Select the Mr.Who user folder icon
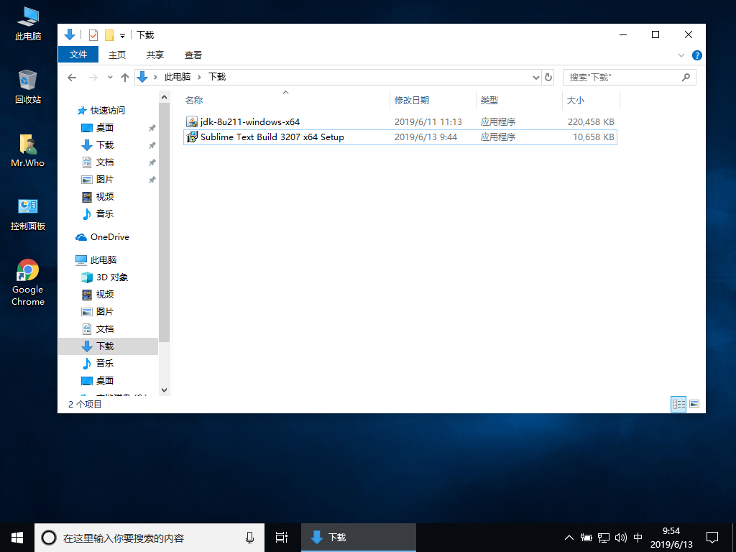Viewport: 736px width, 552px height. coord(28,150)
